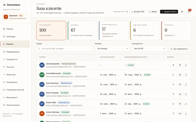Click the До повернення filter button
The width and height of the screenshot is (196, 122).
click(x=180, y=49)
